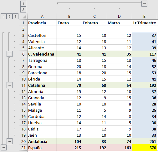
Task: Collapse the column group above column E
Action: (x=144, y=4)
